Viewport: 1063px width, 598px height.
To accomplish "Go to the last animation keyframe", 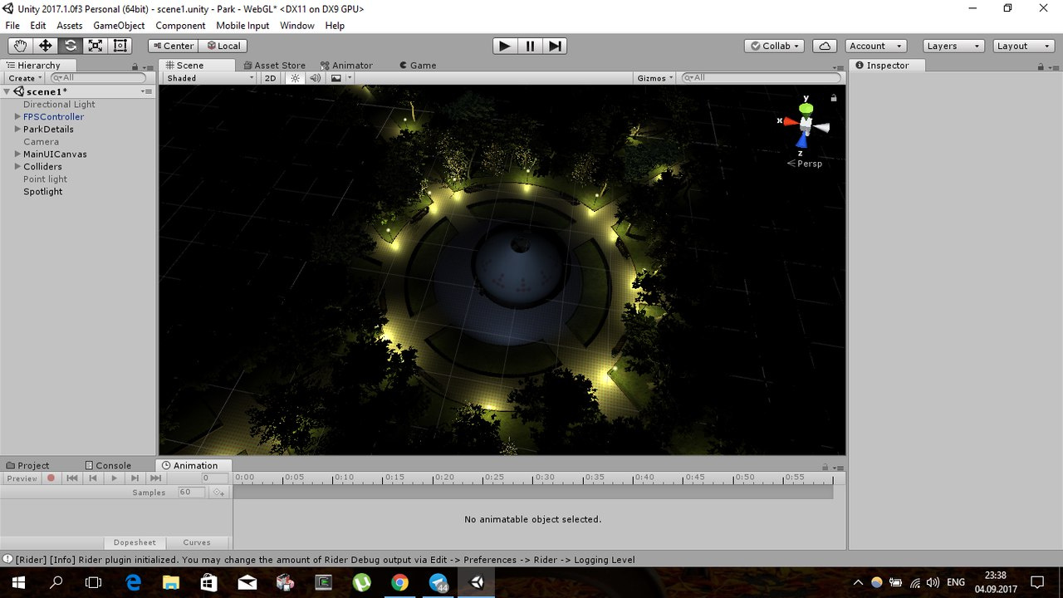I will point(155,478).
